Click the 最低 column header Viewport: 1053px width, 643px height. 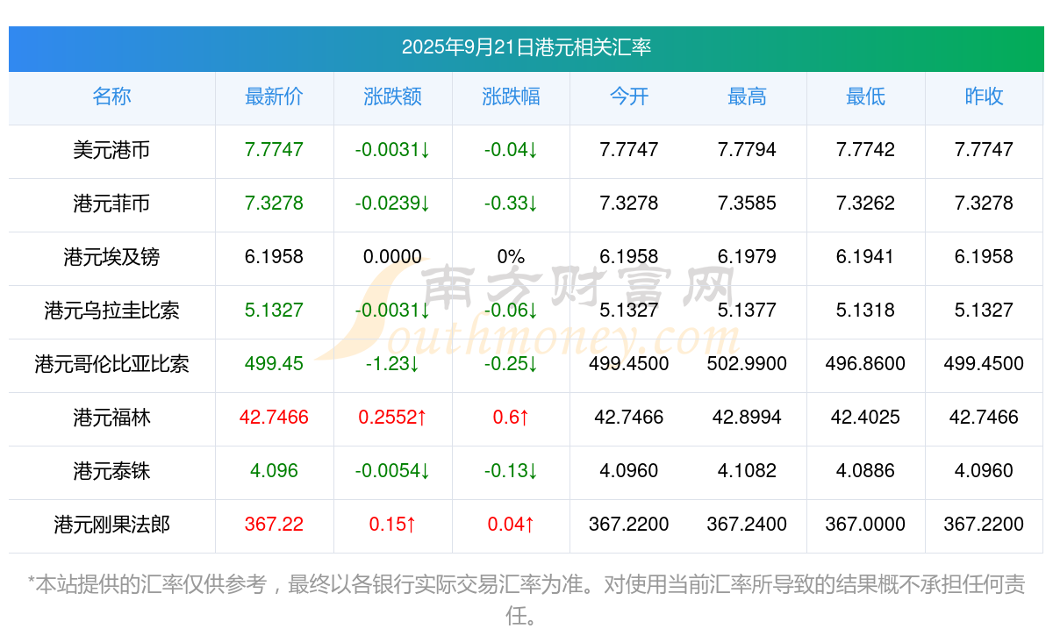click(865, 96)
